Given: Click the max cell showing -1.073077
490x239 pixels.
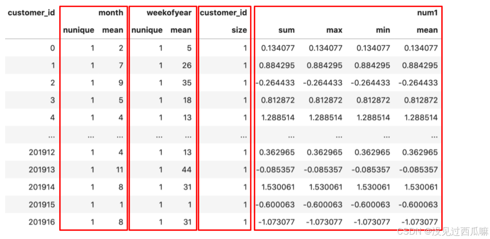Looking at the screenshot, I should coord(324,222).
